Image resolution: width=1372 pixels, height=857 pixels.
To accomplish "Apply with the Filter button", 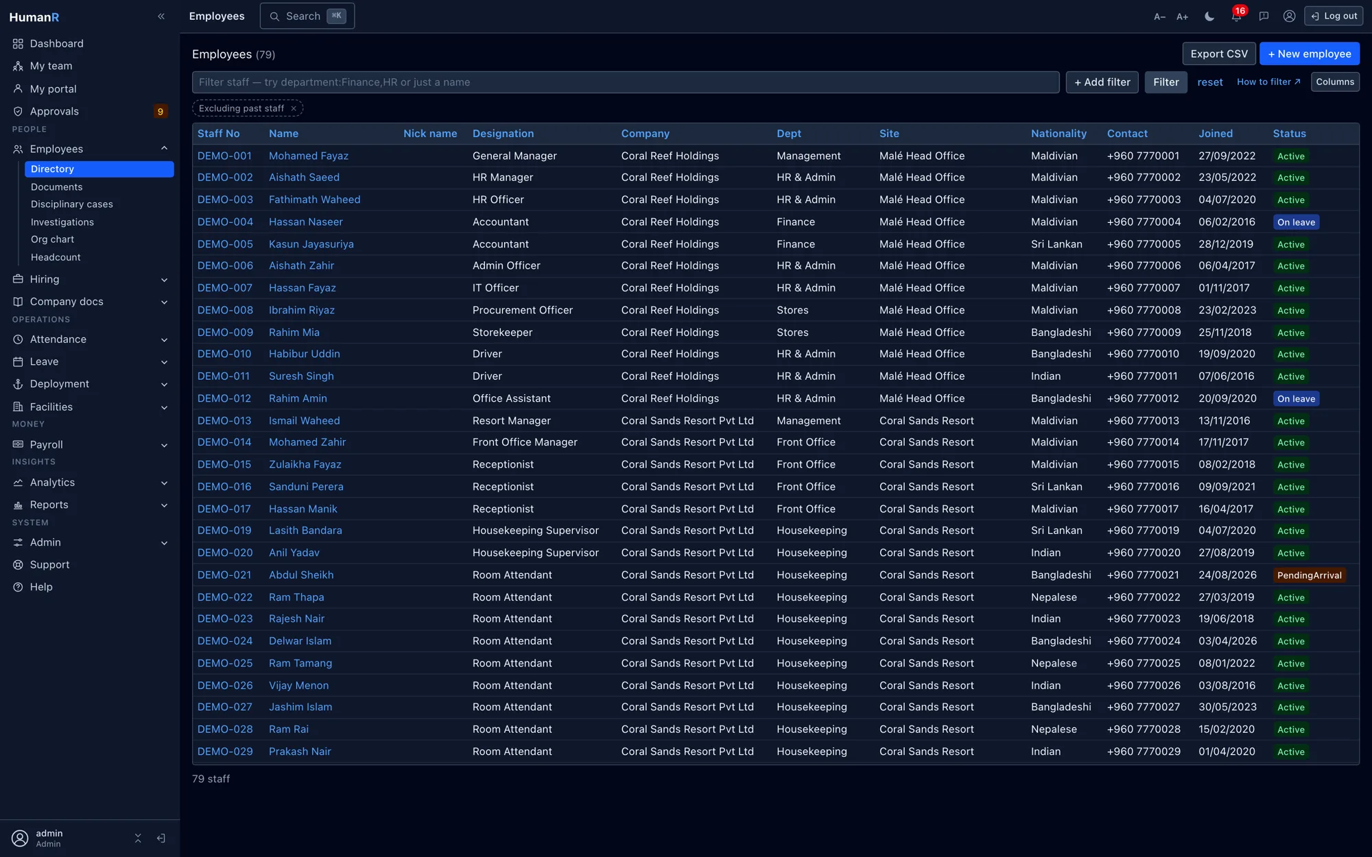I will click(x=1166, y=82).
